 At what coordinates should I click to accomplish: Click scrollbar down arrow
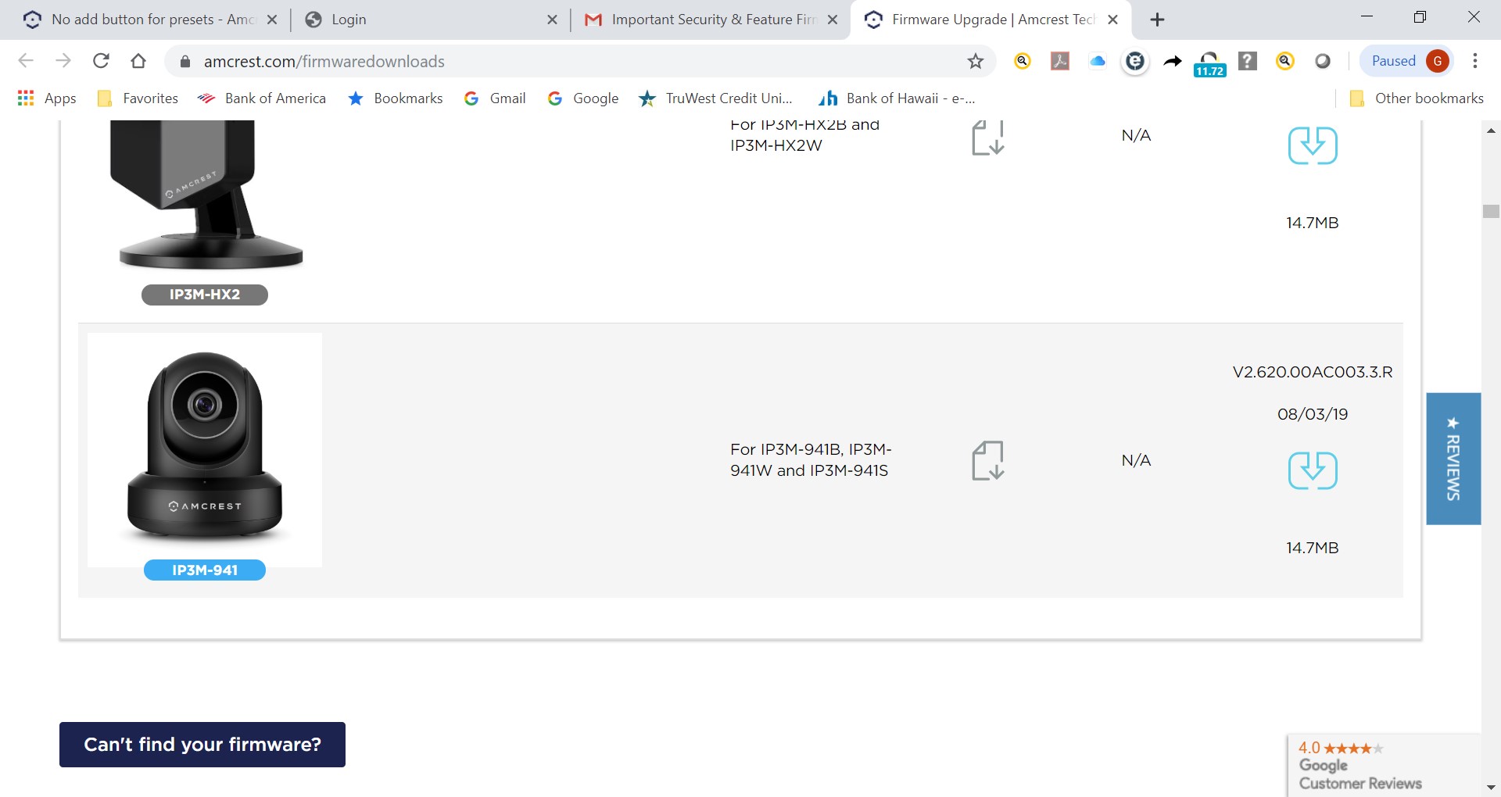[x=1491, y=787]
